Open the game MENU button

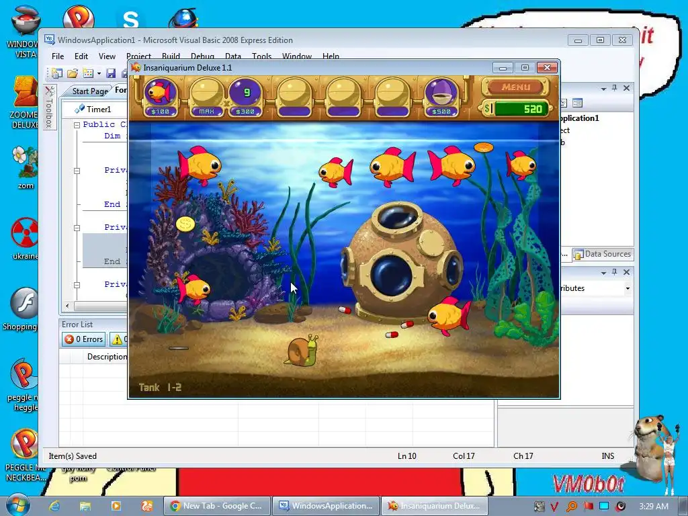click(515, 87)
